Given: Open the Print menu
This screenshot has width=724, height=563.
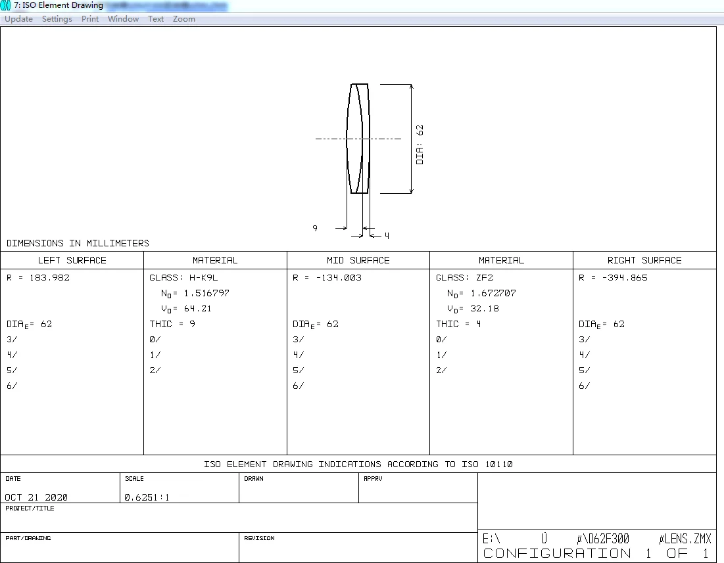Looking at the screenshot, I should coord(90,19).
